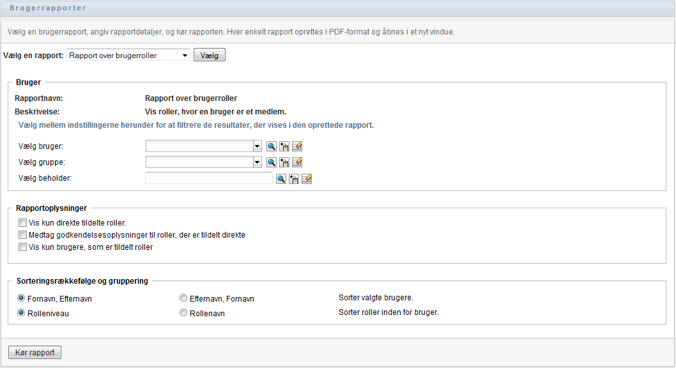Click the search icon for Vælg bruger

(x=272, y=146)
